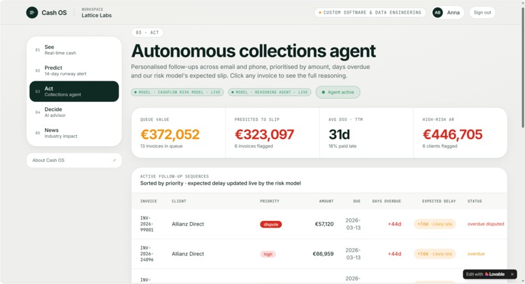Screen dimensions: 525x284
Task: Toggle the Agent active status pill
Action: pyautogui.click(x=338, y=92)
